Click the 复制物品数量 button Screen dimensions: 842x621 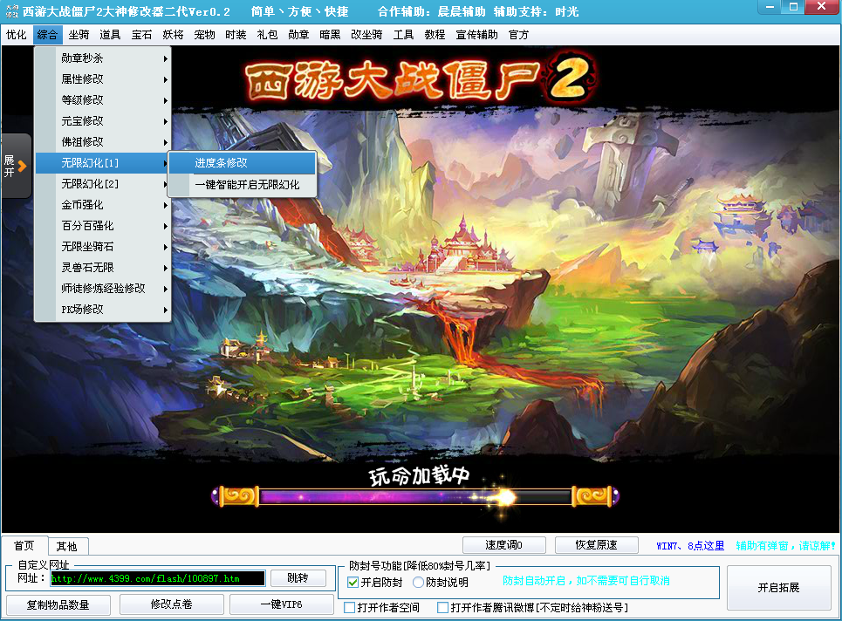pyautogui.click(x=58, y=605)
